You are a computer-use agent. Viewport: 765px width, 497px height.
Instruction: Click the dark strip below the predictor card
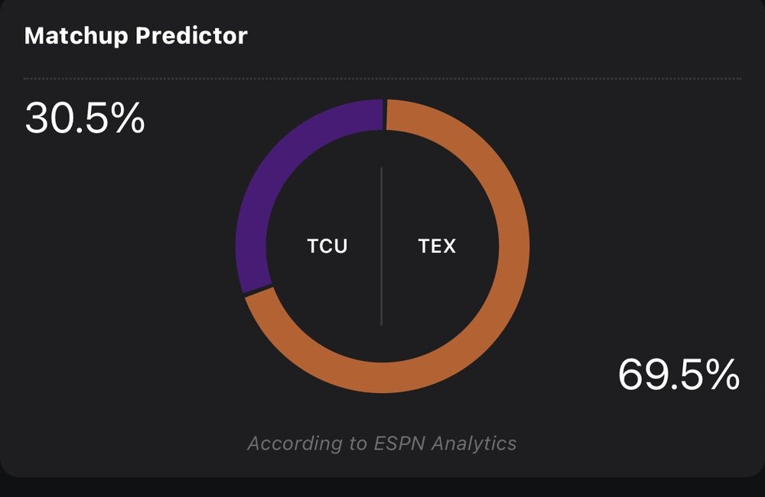(382, 488)
